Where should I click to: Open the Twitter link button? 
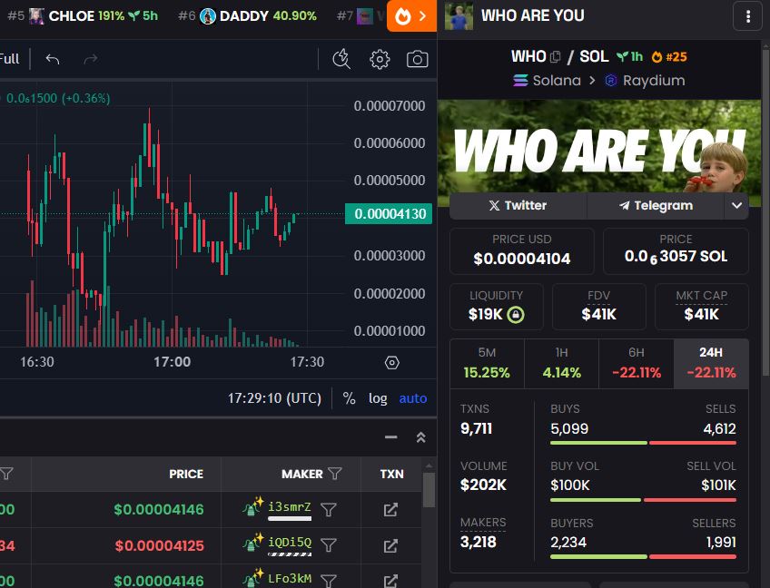point(518,206)
